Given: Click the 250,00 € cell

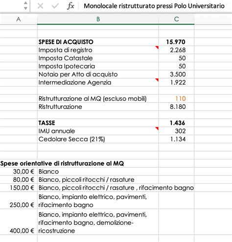Looking at the screenshot, I should coord(19,201).
